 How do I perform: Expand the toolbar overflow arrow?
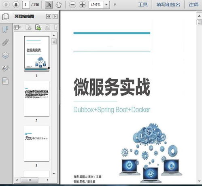coord(115,5)
